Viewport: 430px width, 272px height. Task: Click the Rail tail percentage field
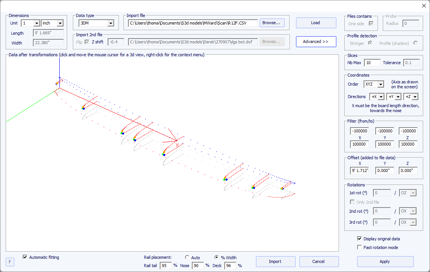click(x=166, y=266)
